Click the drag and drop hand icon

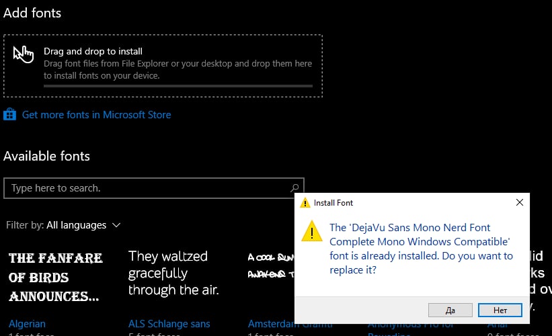24,54
